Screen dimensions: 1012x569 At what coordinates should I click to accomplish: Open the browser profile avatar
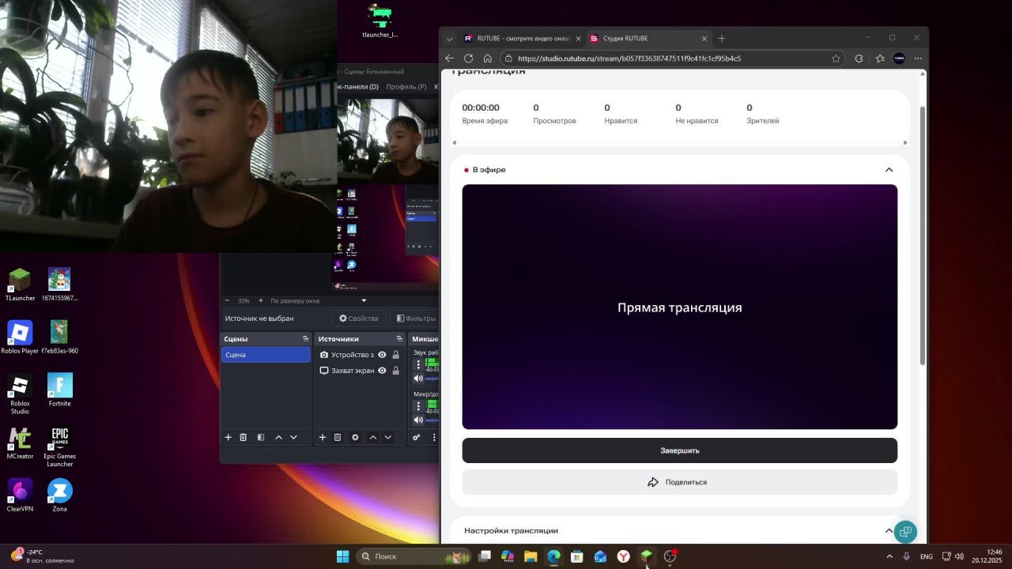pos(899,58)
